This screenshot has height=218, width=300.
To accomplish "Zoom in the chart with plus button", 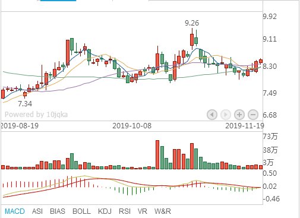I will point(239,115).
